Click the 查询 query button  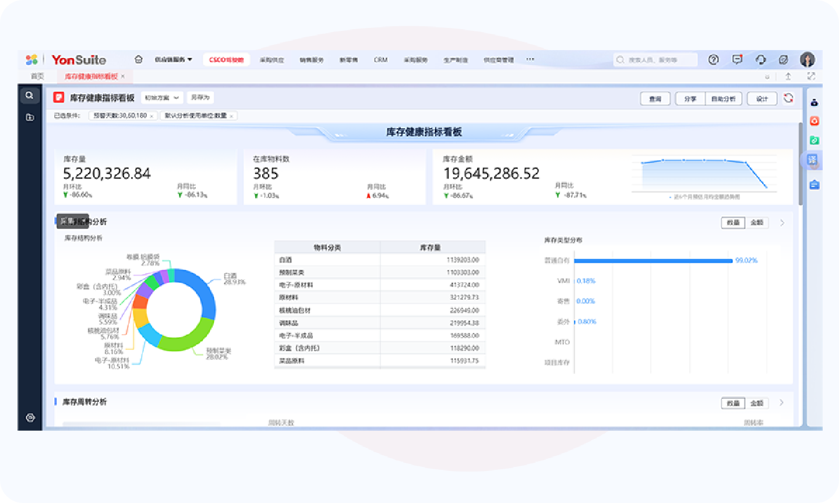tap(655, 98)
